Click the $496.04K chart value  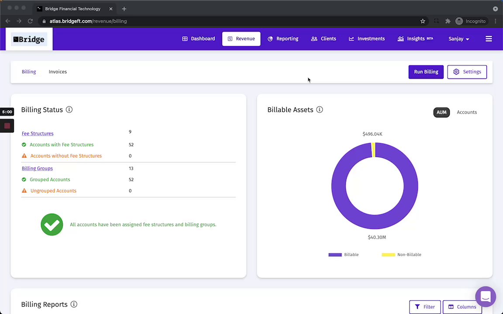tap(372, 134)
